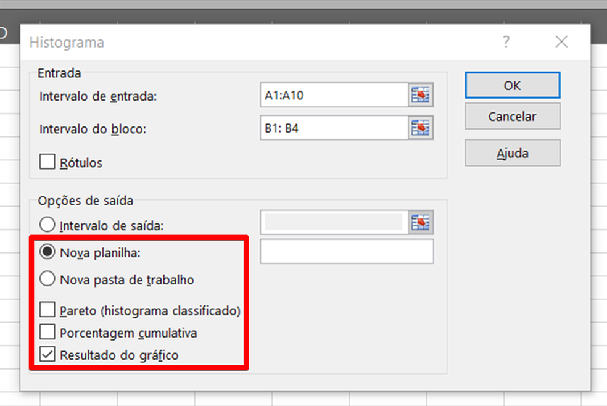
Task: Click the Intervalo de entrada field
Action: pyautogui.click(x=333, y=96)
